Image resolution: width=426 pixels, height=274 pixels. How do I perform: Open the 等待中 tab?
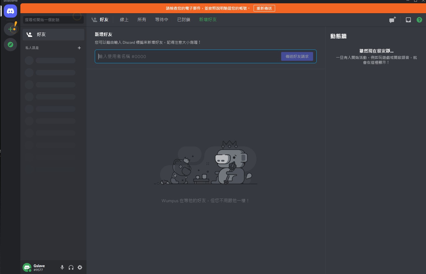pyautogui.click(x=161, y=20)
